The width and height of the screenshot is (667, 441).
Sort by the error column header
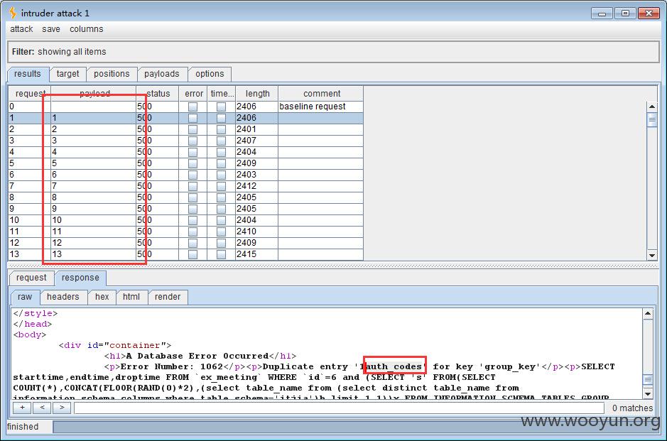point(193,94)
